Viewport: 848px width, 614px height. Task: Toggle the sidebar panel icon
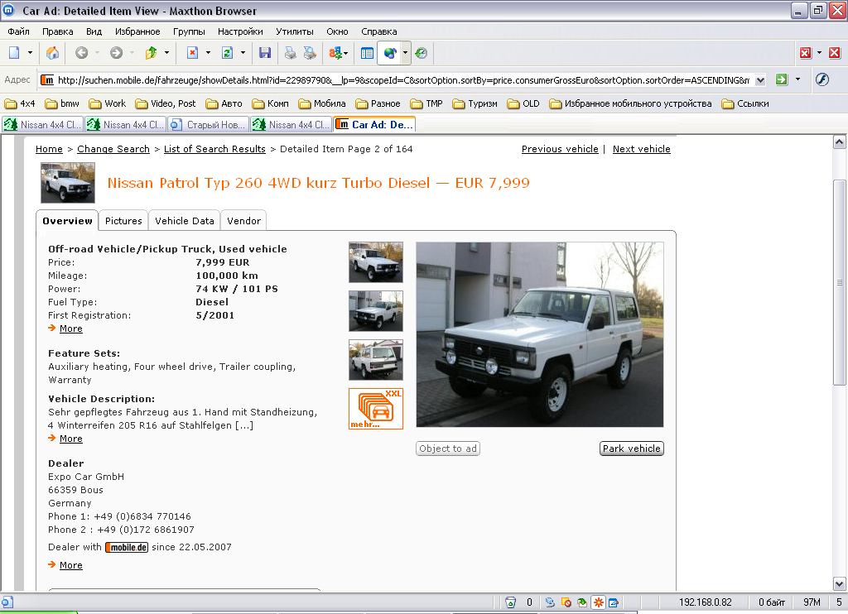point(367,52)
